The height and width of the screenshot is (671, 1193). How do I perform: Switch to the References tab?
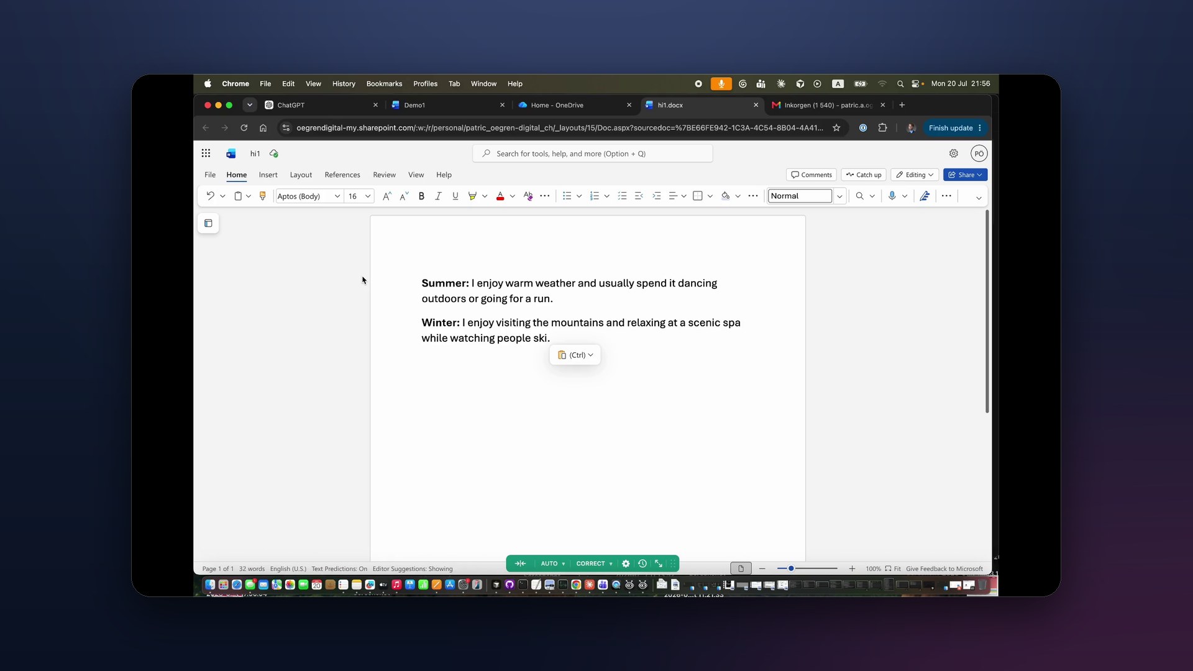pos(342,175)
